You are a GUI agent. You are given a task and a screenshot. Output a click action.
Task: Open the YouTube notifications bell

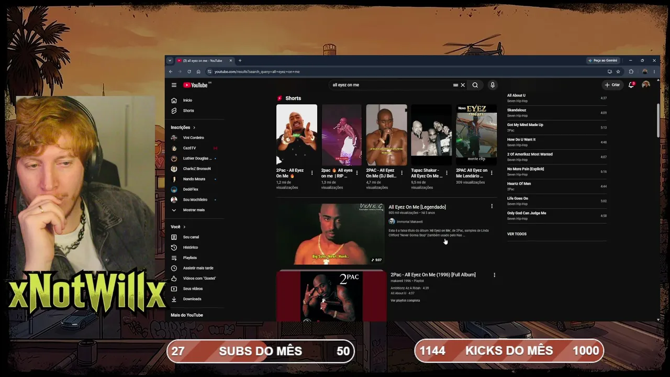pos(631,85)
